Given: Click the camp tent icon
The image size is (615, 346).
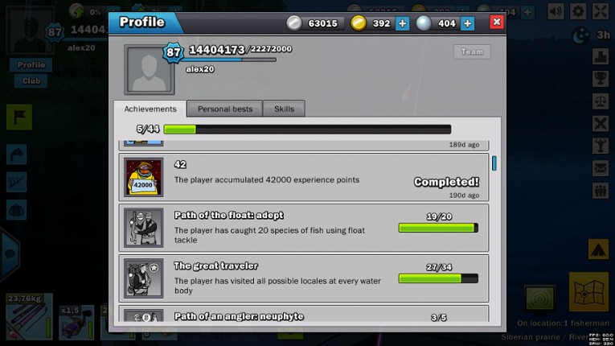Looking at the screenshot, I should (x=598, y=249).
